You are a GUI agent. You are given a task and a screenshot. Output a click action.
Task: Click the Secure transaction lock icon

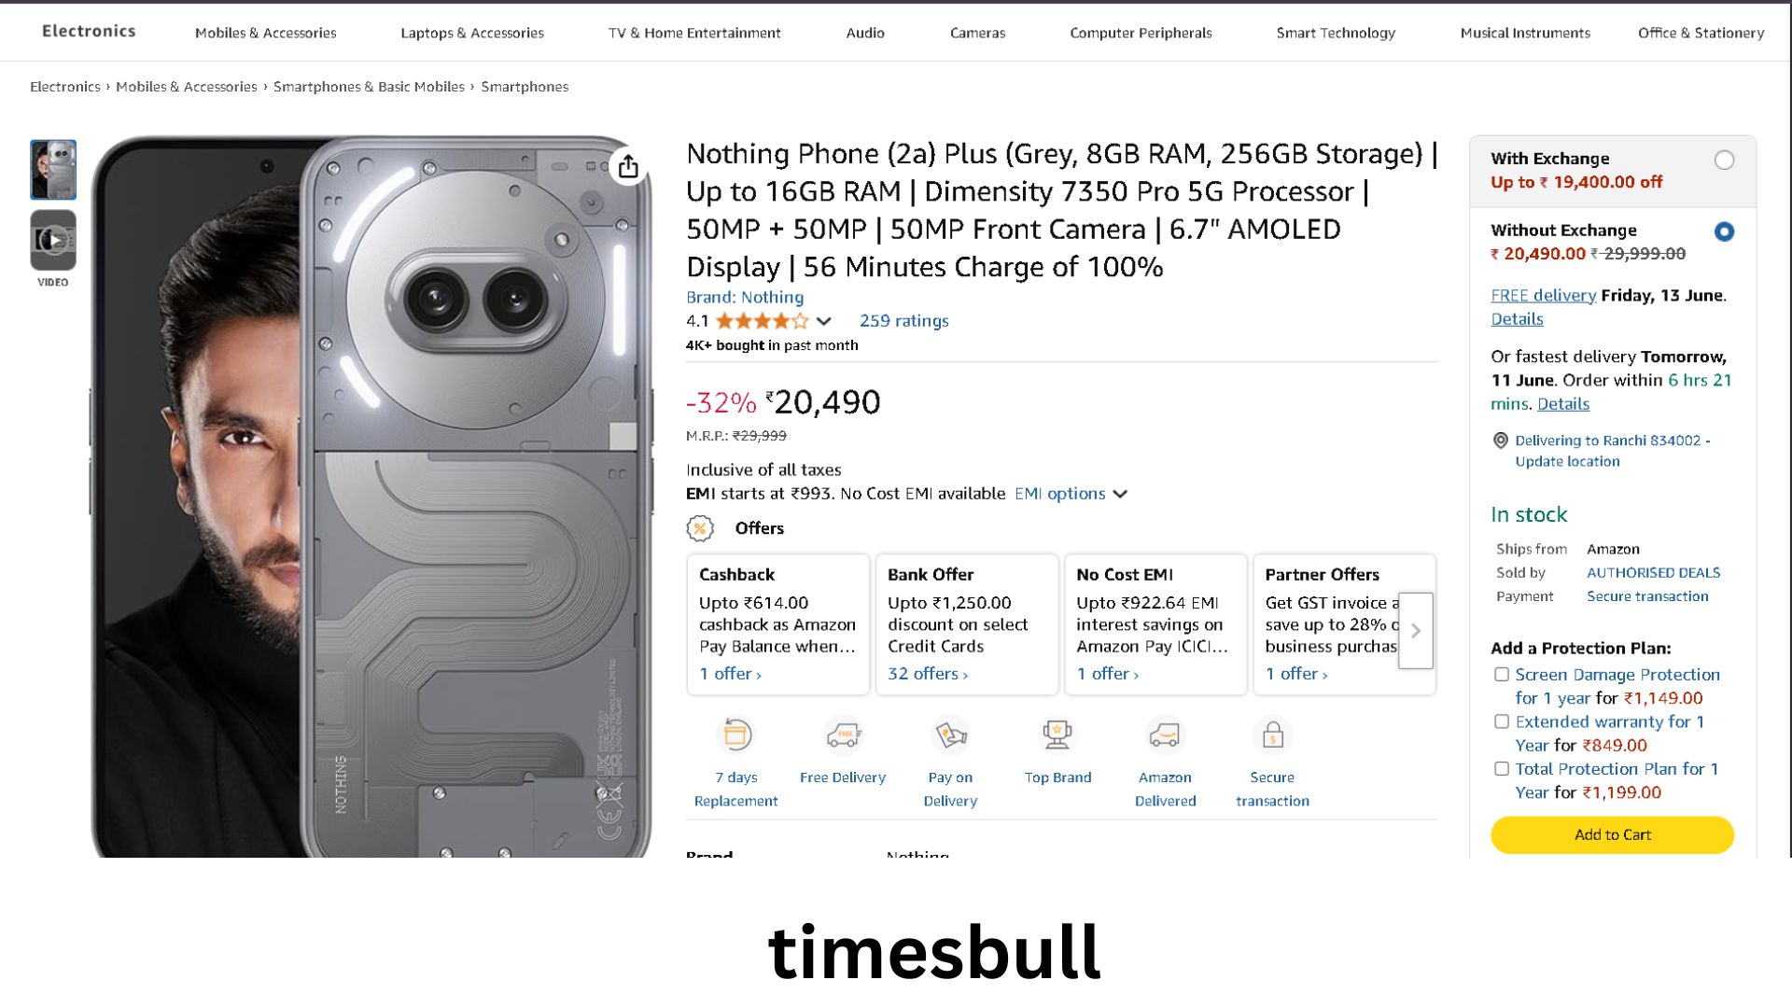[1272, 735]
